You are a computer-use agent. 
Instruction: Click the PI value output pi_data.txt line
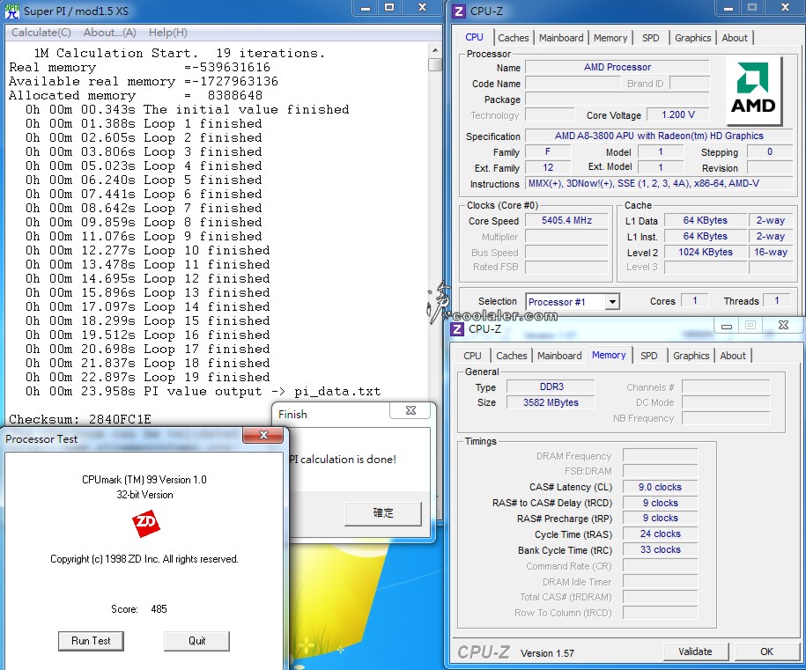point(203,392)
